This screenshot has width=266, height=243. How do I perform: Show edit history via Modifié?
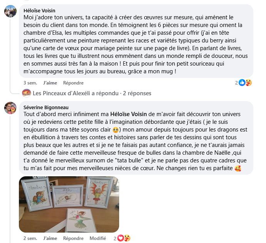click(x=98, y=238)
